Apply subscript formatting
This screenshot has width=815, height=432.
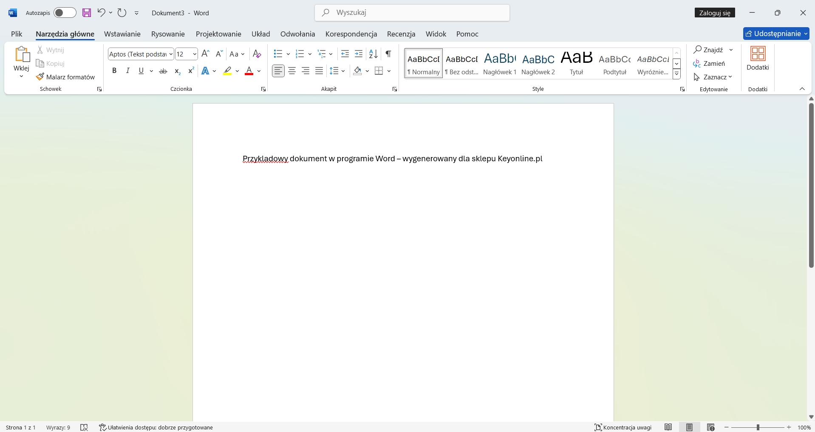click(x=178, y=71)
